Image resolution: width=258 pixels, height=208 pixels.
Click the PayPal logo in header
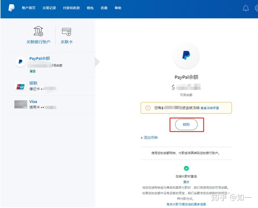pos(11,8)
